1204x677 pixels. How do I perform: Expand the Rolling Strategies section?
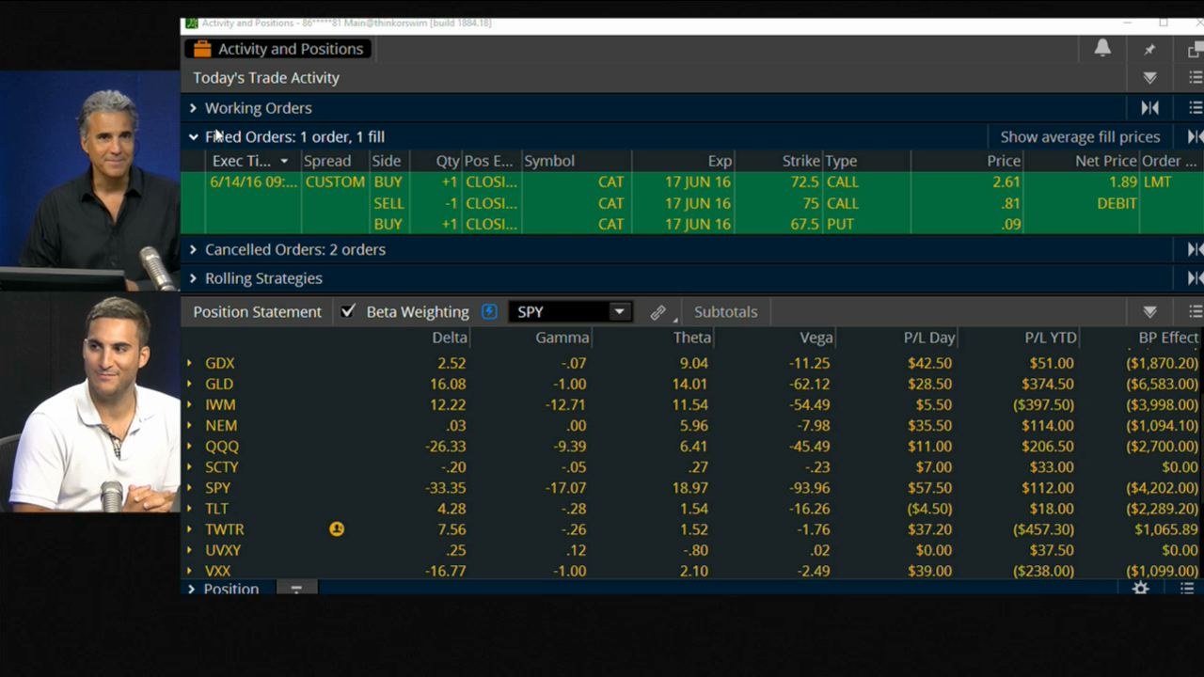pyautogui.click(x=193, y=278)
